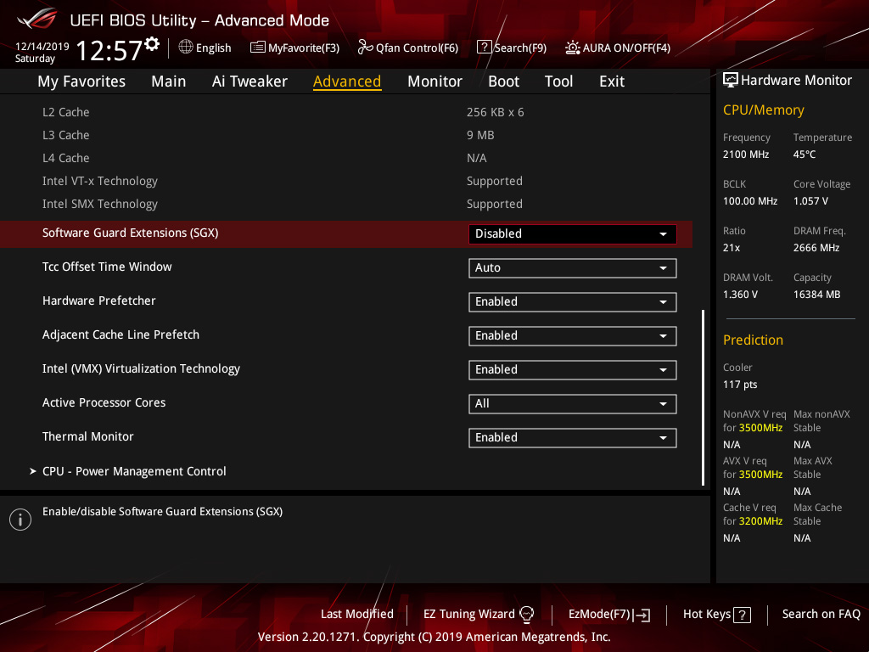869x652 pixels.
Task: Click the Hot Keys question icon
Action: (742, 615)
